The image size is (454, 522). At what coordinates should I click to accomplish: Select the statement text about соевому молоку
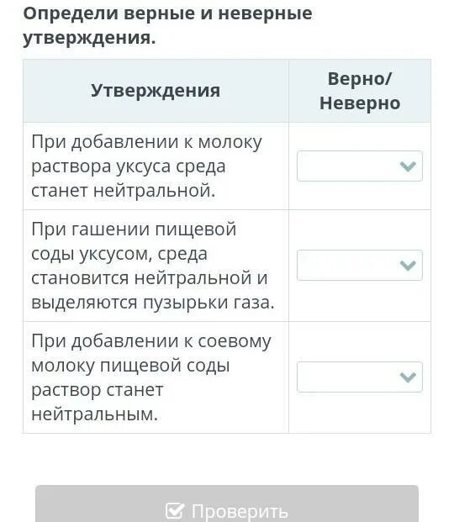click(x=150, y=377)
